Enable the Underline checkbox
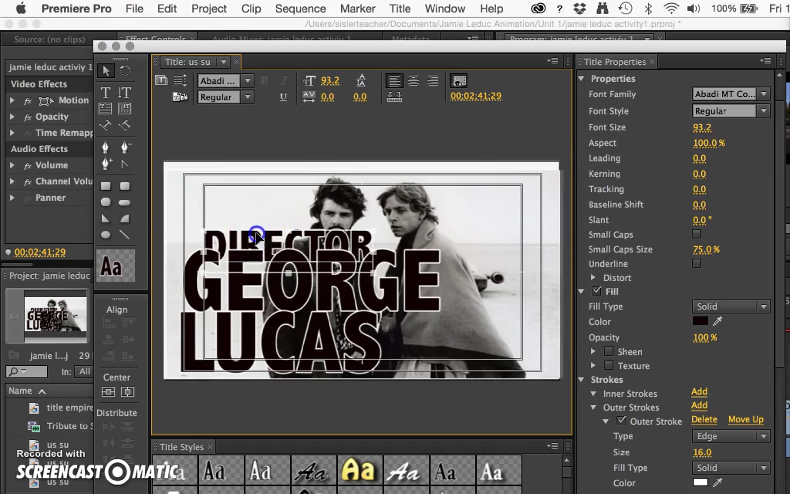Image resolution: width=790 pixels, height=494 pixels. pyautogui.click(x=696, y=263)
